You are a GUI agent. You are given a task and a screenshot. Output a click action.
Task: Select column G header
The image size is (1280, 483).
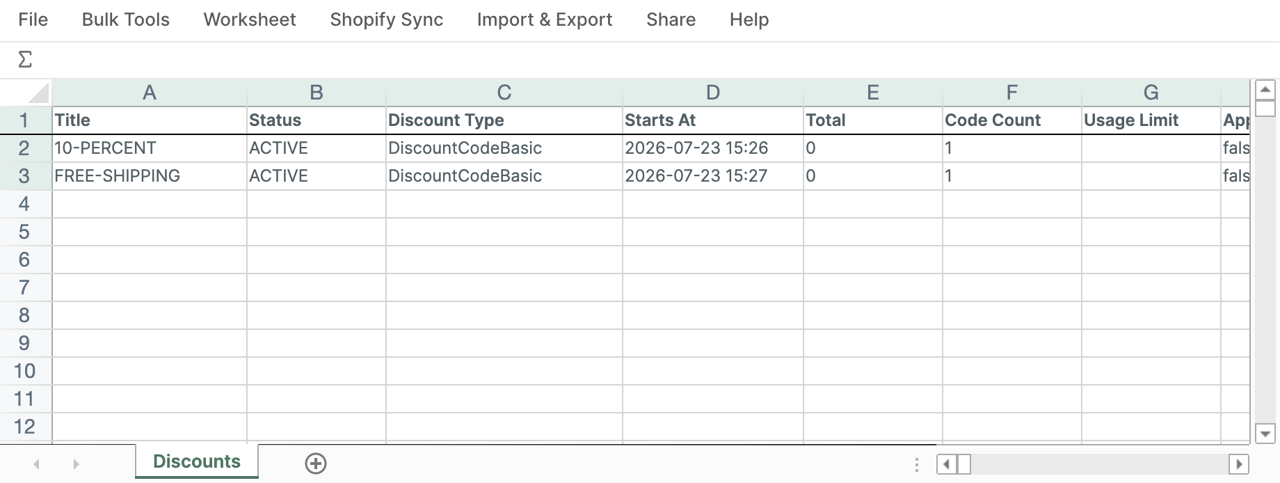click(x=1151, y=93)
